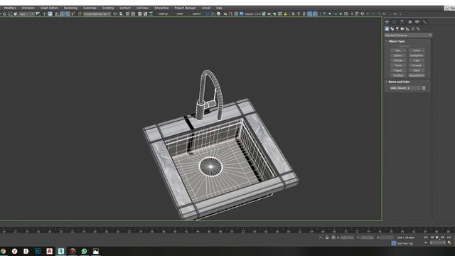Open the Rendering menu
The width and height of the screenshot is (455, 256).
[x=70, y=8]
